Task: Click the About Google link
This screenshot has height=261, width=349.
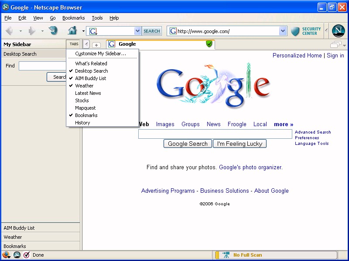Action: 271,191
